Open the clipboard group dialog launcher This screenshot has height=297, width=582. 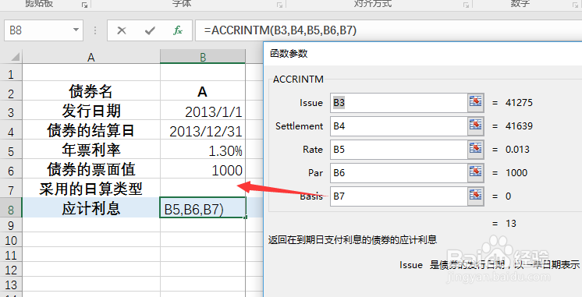click(x=84, y=5)
